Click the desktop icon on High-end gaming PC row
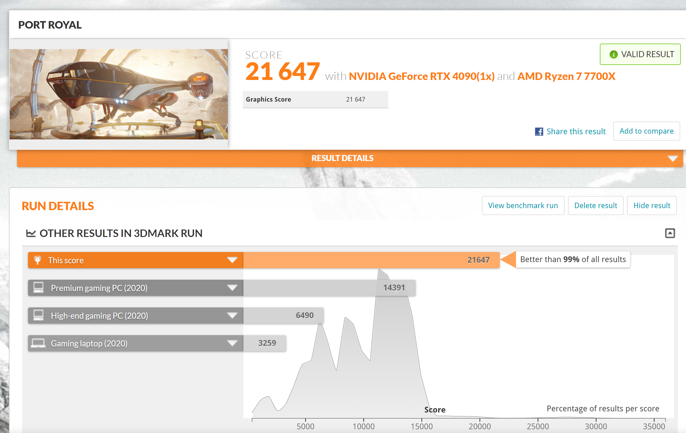 click(x=38, y=315)
